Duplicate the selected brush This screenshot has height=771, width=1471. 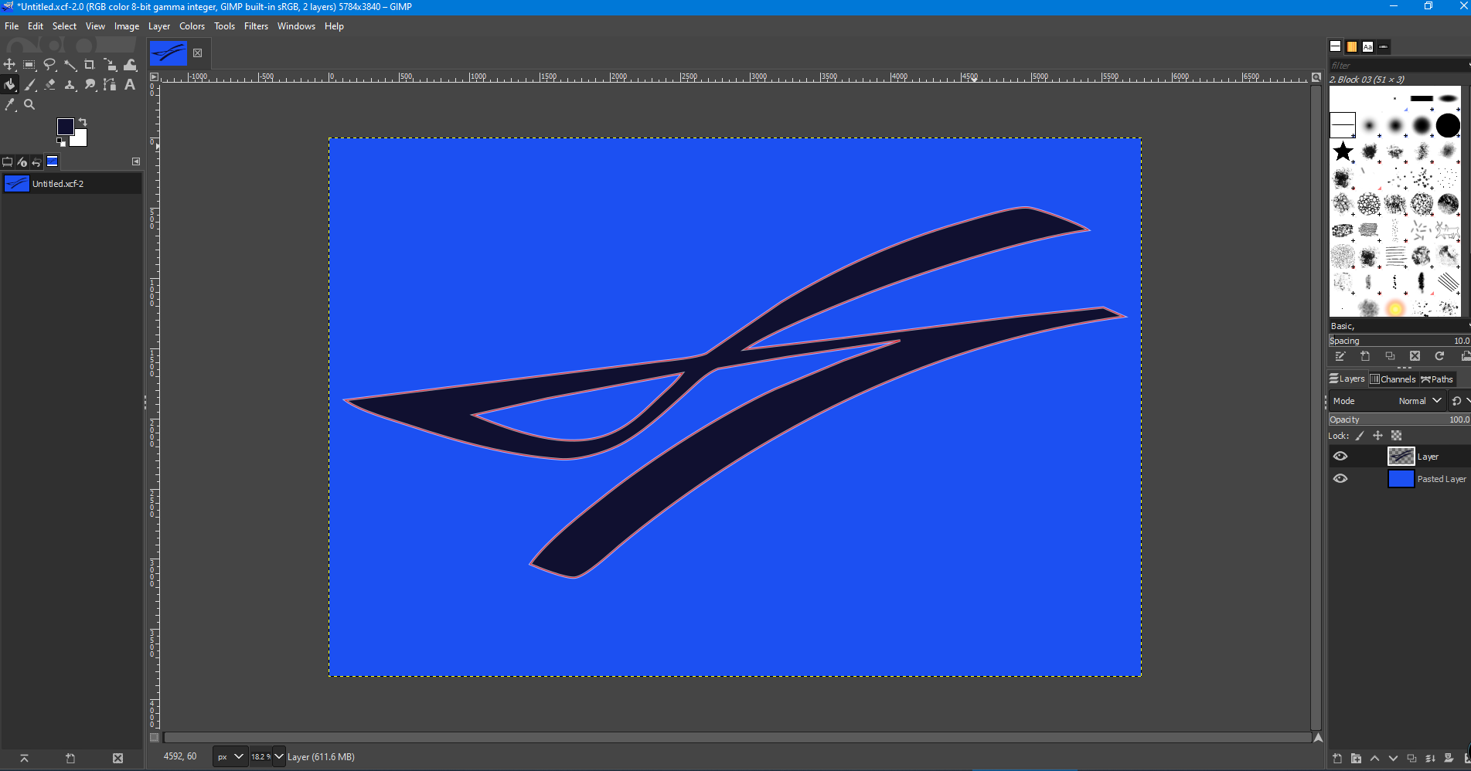pyautogui.click(x=1390, y=356)
